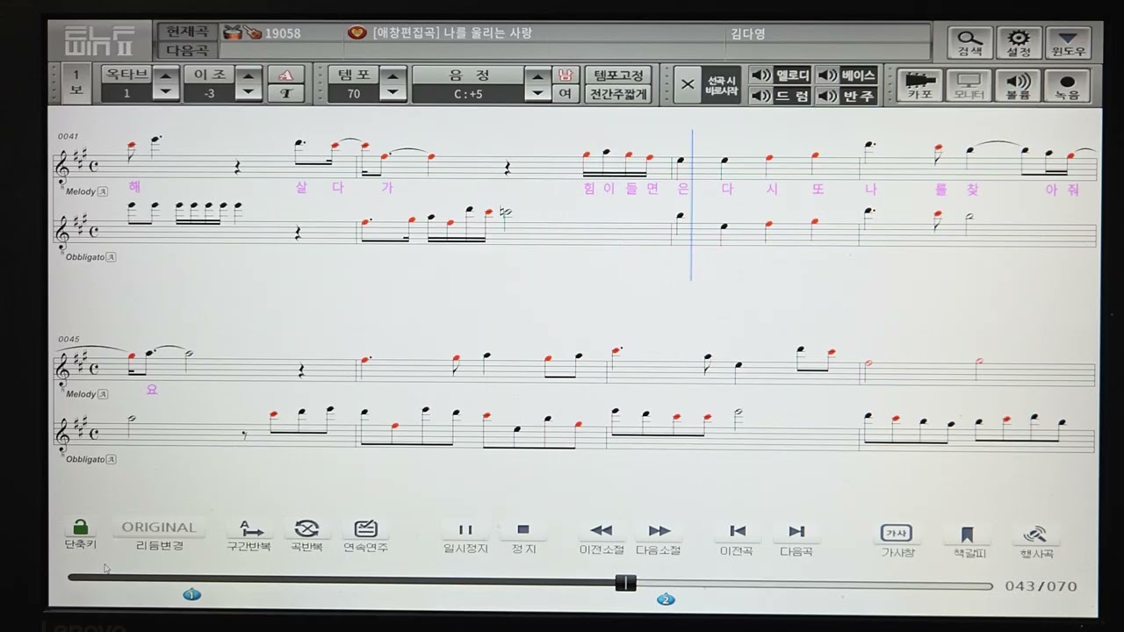
Task: Select 여 (female) pitch
Action: 565,94
